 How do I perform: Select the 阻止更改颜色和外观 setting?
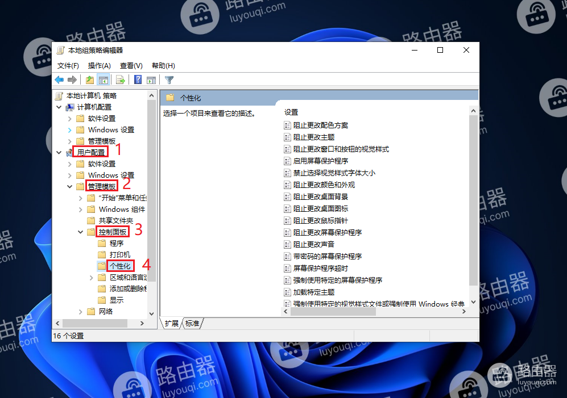click(324, 185)
